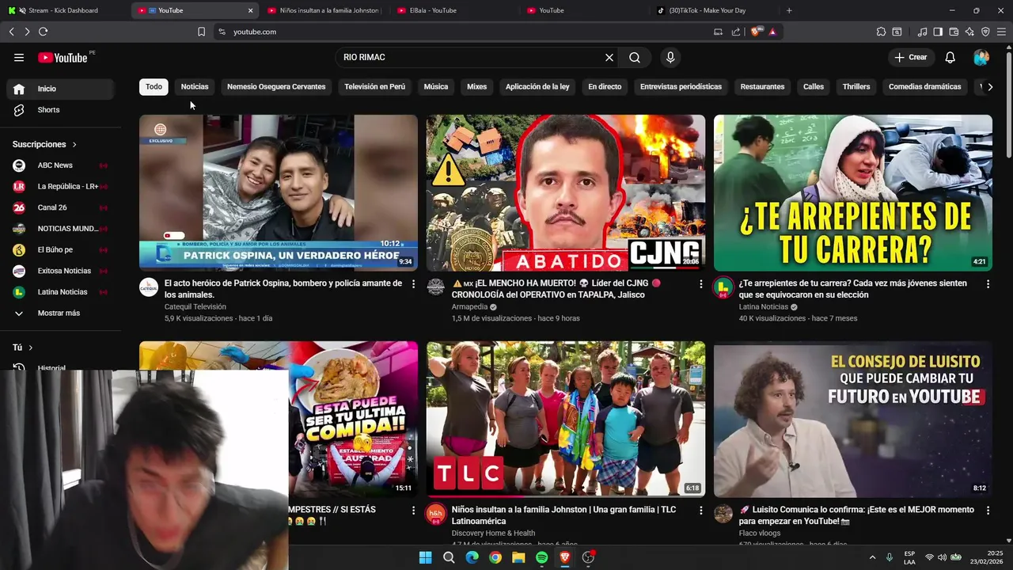Expand Mostrar más in subscriptions
Screen dimensions: 1013x570
(x=60, y=313)
